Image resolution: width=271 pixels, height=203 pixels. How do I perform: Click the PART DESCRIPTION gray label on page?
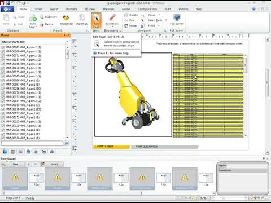pyautogui.click(x=164, y=147)
